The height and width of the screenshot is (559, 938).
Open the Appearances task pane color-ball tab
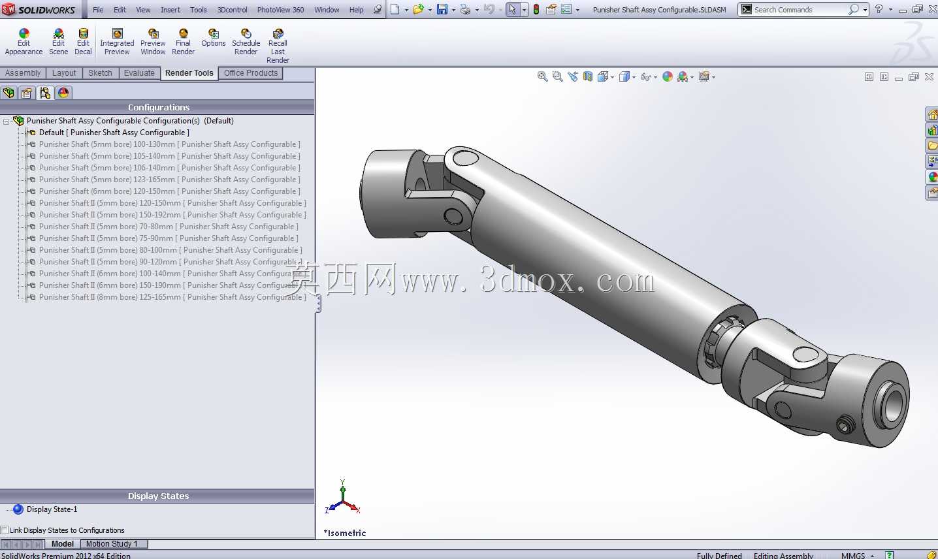[x=932, y=177]
